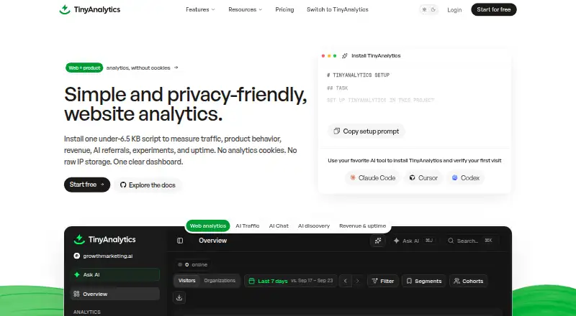Open the Features dropdown menu
Viewport: 576px width, 316px height.
coord(200,9)
